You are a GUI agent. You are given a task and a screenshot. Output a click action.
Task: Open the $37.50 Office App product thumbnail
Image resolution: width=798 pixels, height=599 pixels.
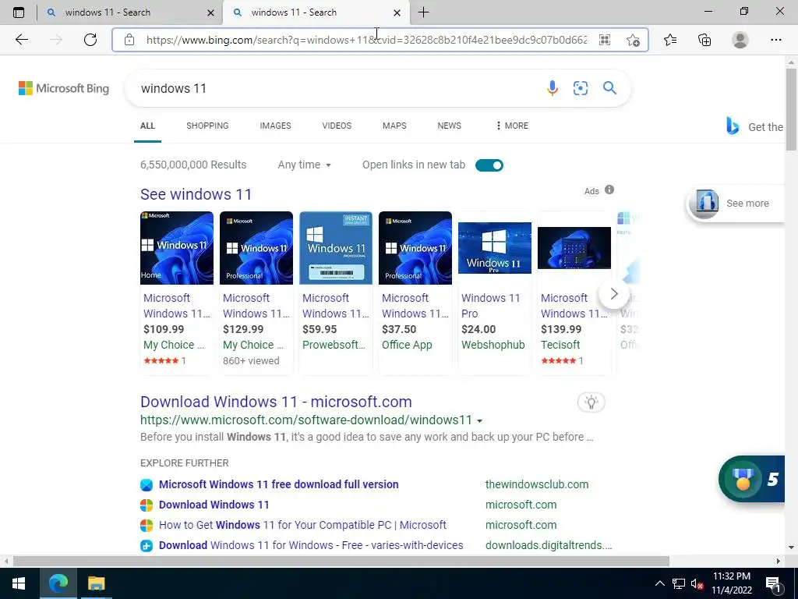click(415, 248)
